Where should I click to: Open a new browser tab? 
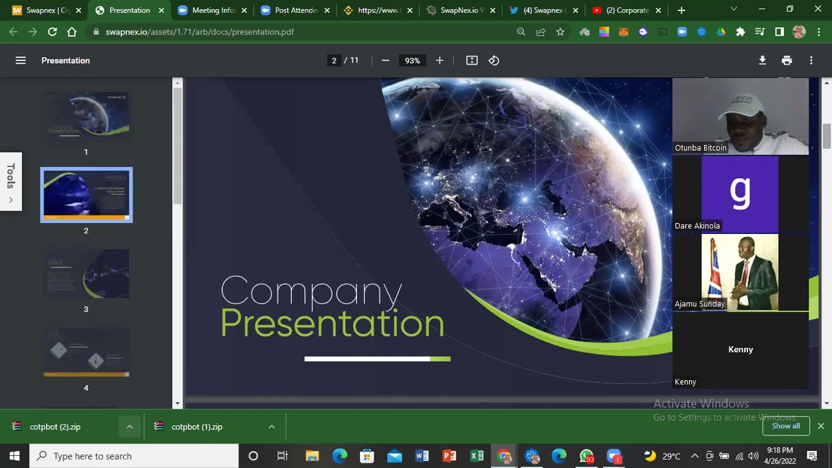(681, 10)
